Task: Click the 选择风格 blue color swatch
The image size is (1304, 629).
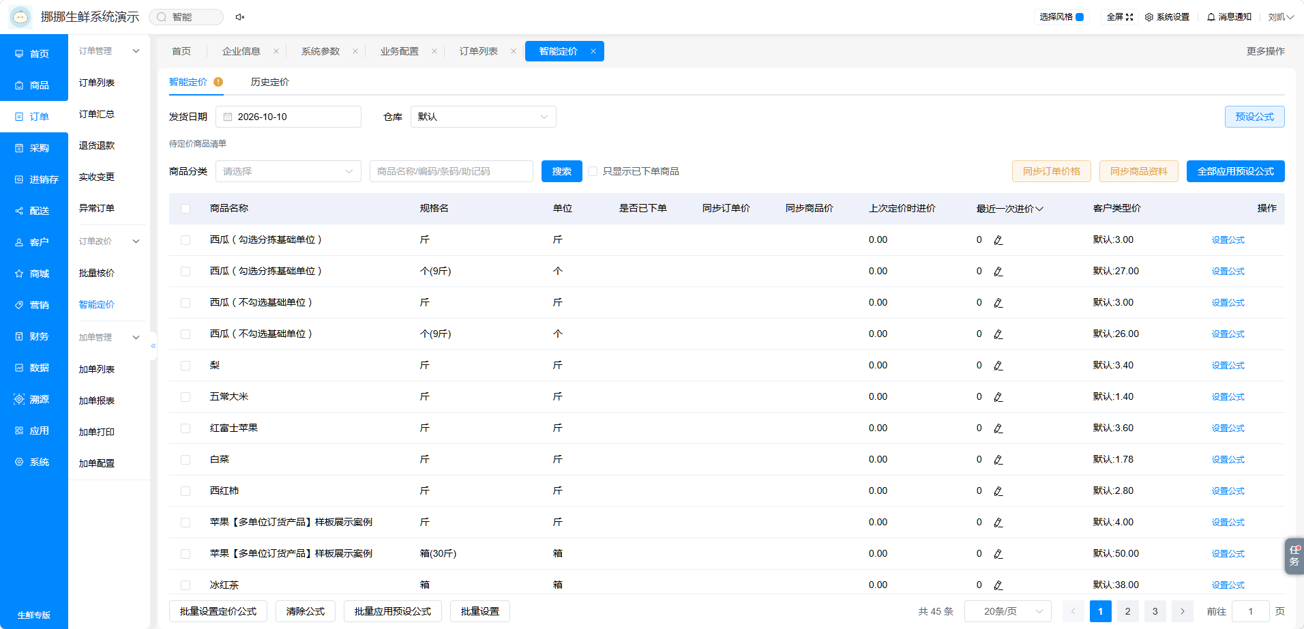Action: coord(1080,17)
